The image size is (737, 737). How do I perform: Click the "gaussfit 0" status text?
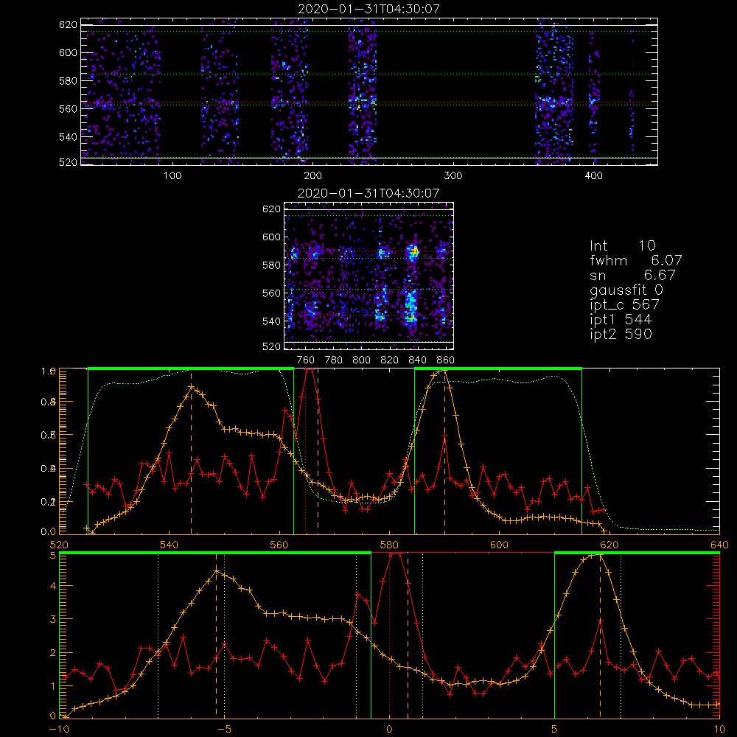(x=626, y=290)
